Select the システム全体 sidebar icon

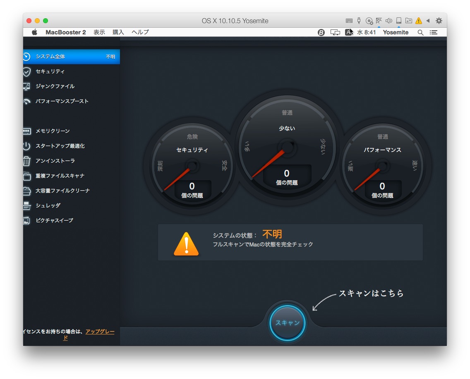coord(26,57)
